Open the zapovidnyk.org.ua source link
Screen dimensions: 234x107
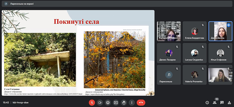(105, 94)
